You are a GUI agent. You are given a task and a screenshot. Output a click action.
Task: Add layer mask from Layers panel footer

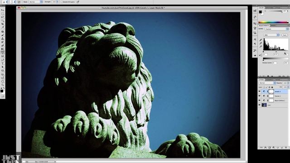coord(270,148)
